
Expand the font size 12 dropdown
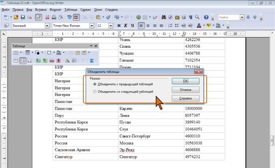point(111,26)
